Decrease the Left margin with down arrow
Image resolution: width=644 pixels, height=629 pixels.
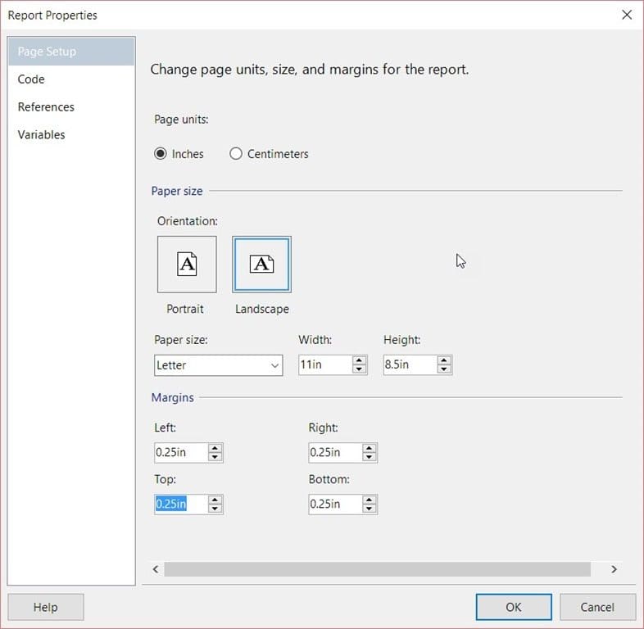tap(215, 456)
